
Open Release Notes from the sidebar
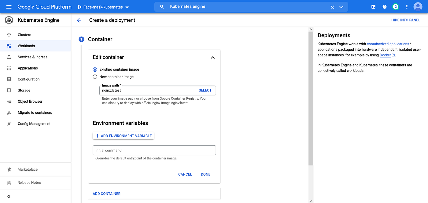point(35,183)
